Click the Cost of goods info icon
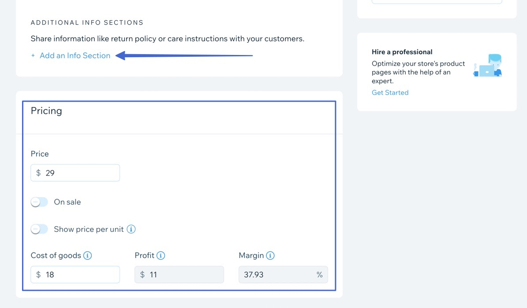Screen dimensions: 527x308 point(87,255)
